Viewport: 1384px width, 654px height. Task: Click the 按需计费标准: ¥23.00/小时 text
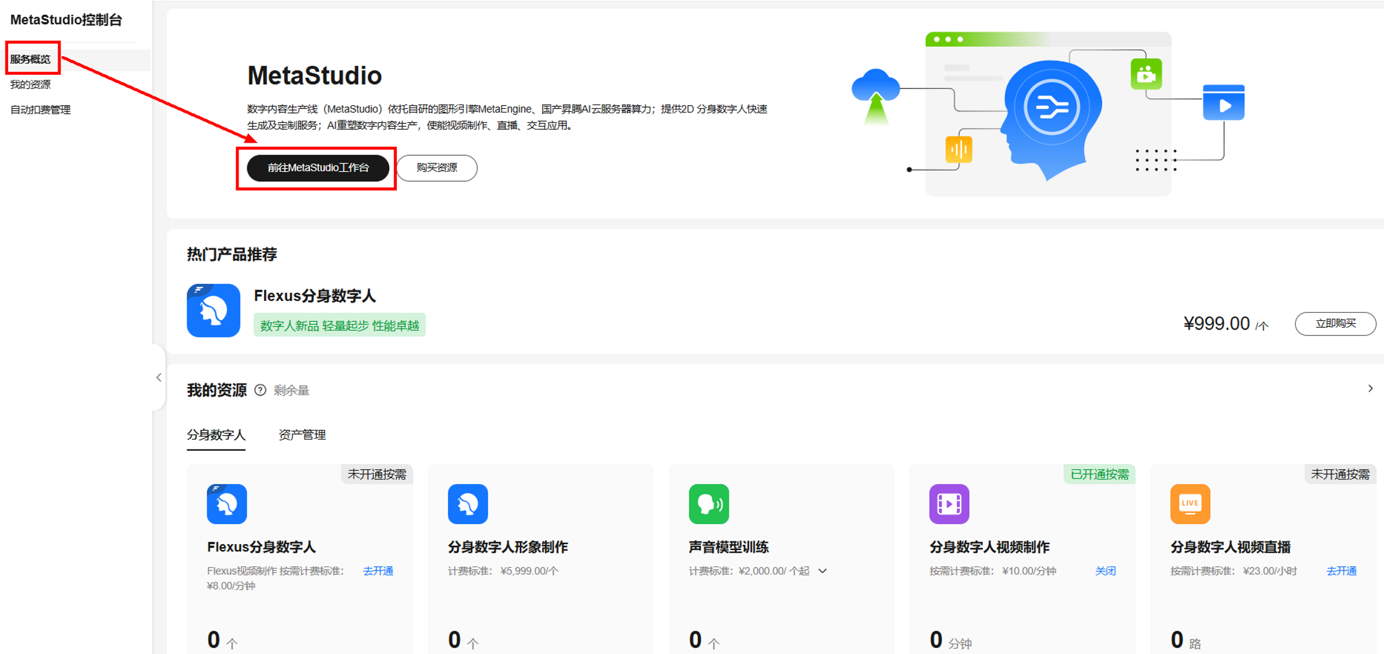[x=1233, y=571]
